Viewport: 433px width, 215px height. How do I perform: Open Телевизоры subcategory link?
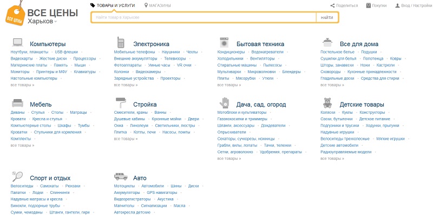point(175,58)
